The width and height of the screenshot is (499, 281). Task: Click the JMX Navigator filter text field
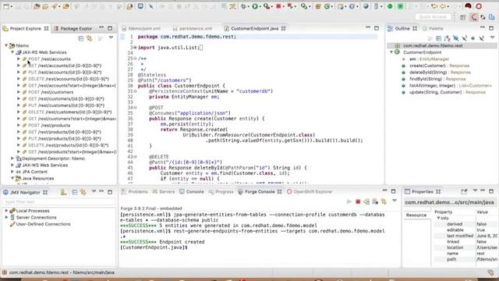[59, 202]
